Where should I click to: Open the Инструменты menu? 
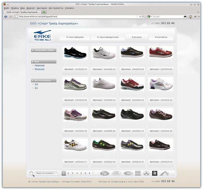(56, 8)
